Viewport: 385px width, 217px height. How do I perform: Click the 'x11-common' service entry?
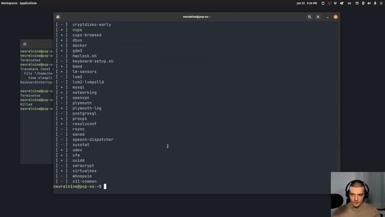point(84,181)
